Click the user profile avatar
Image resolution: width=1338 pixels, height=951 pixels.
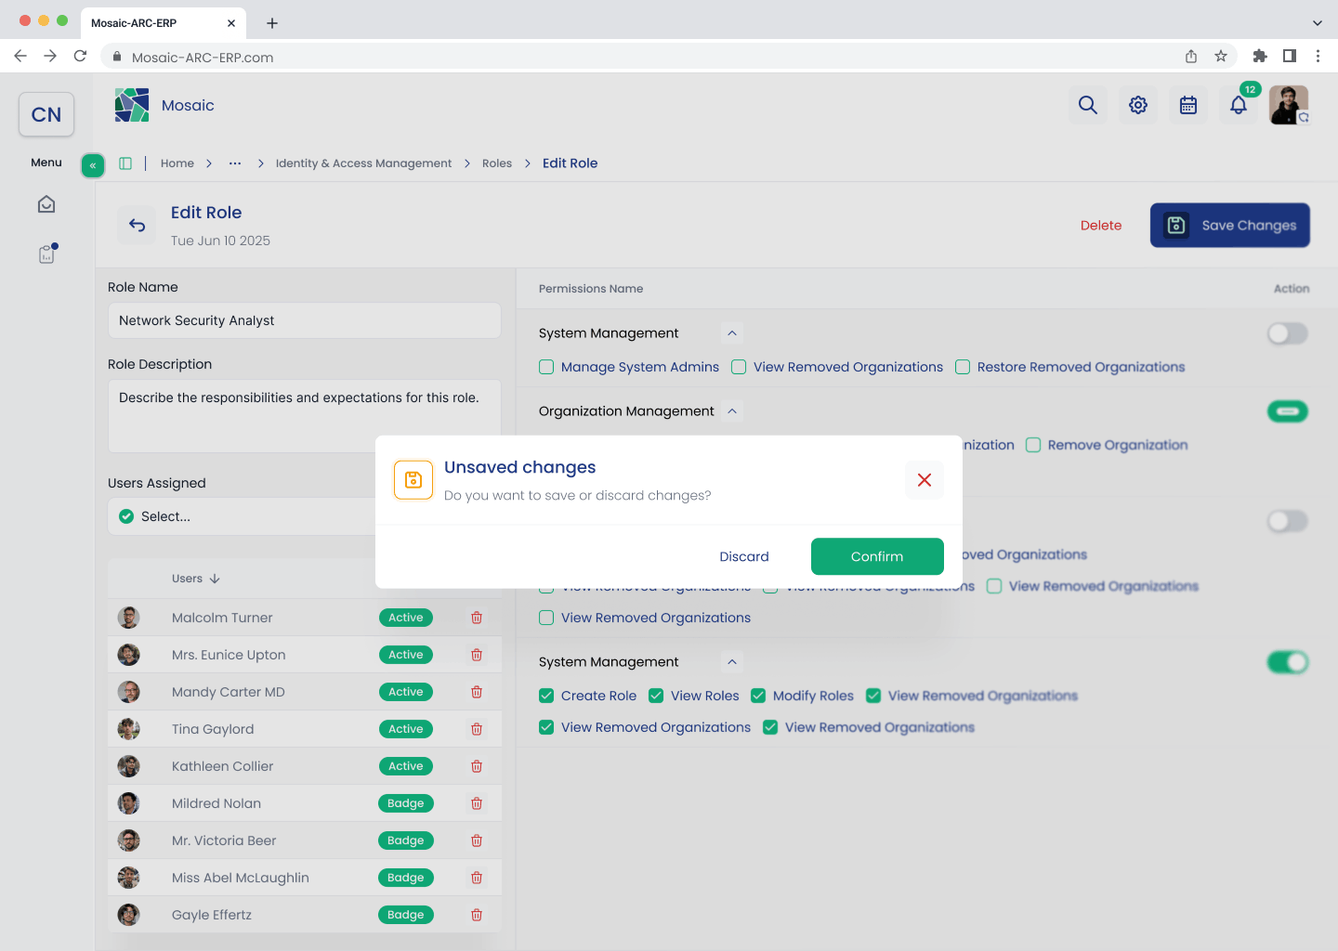tap(1289, 105)
